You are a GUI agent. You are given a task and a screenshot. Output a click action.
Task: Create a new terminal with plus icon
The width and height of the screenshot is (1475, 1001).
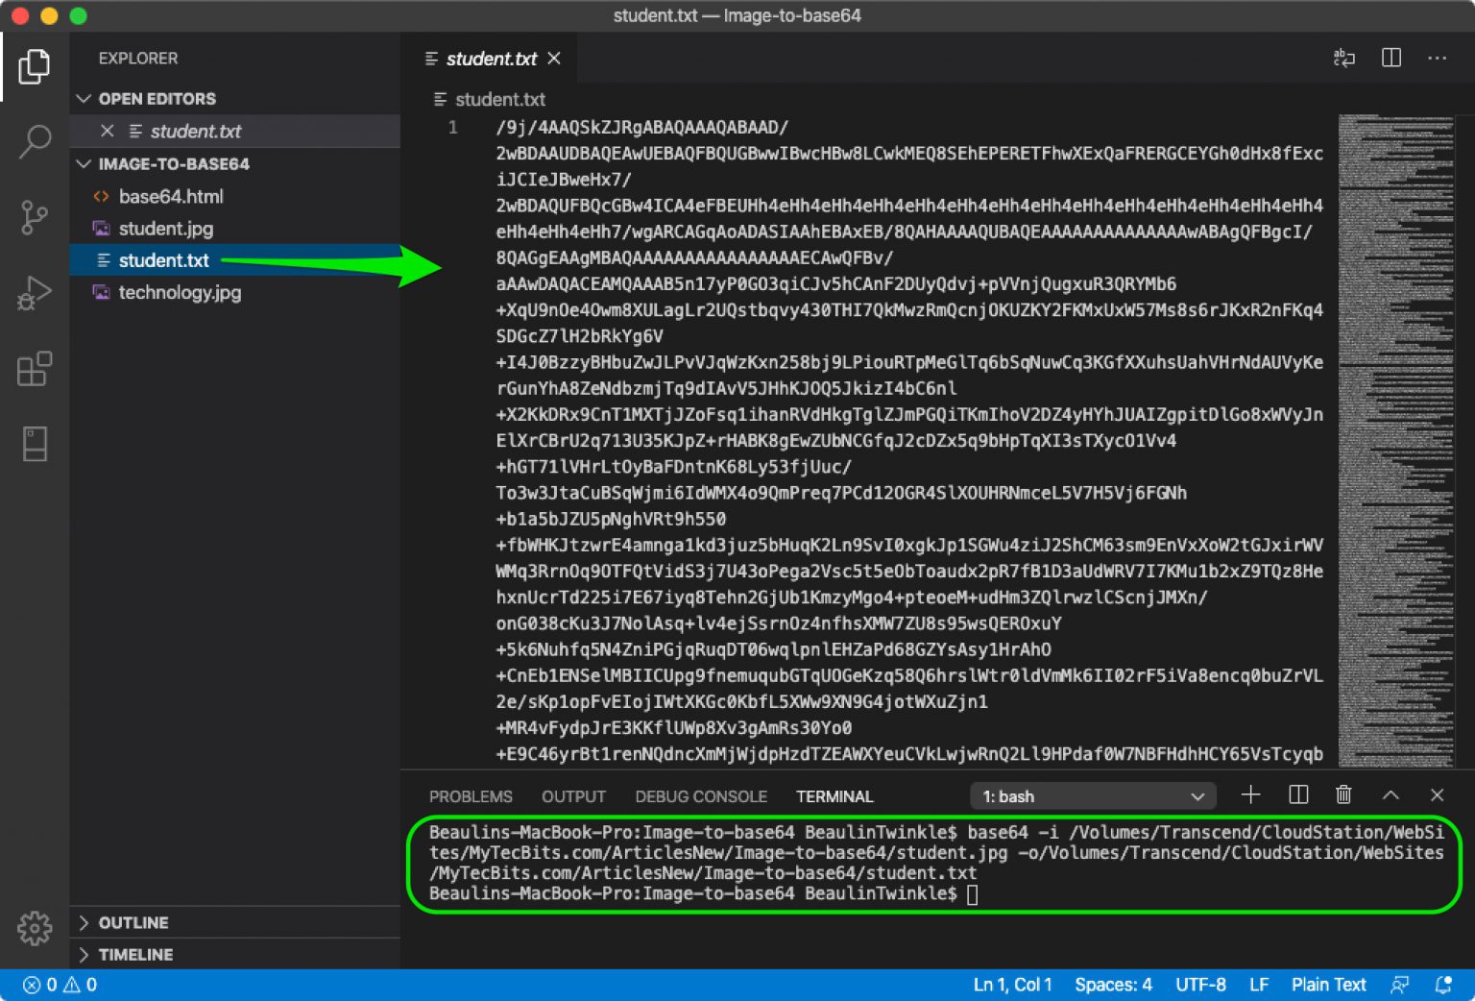(1250, 795)
